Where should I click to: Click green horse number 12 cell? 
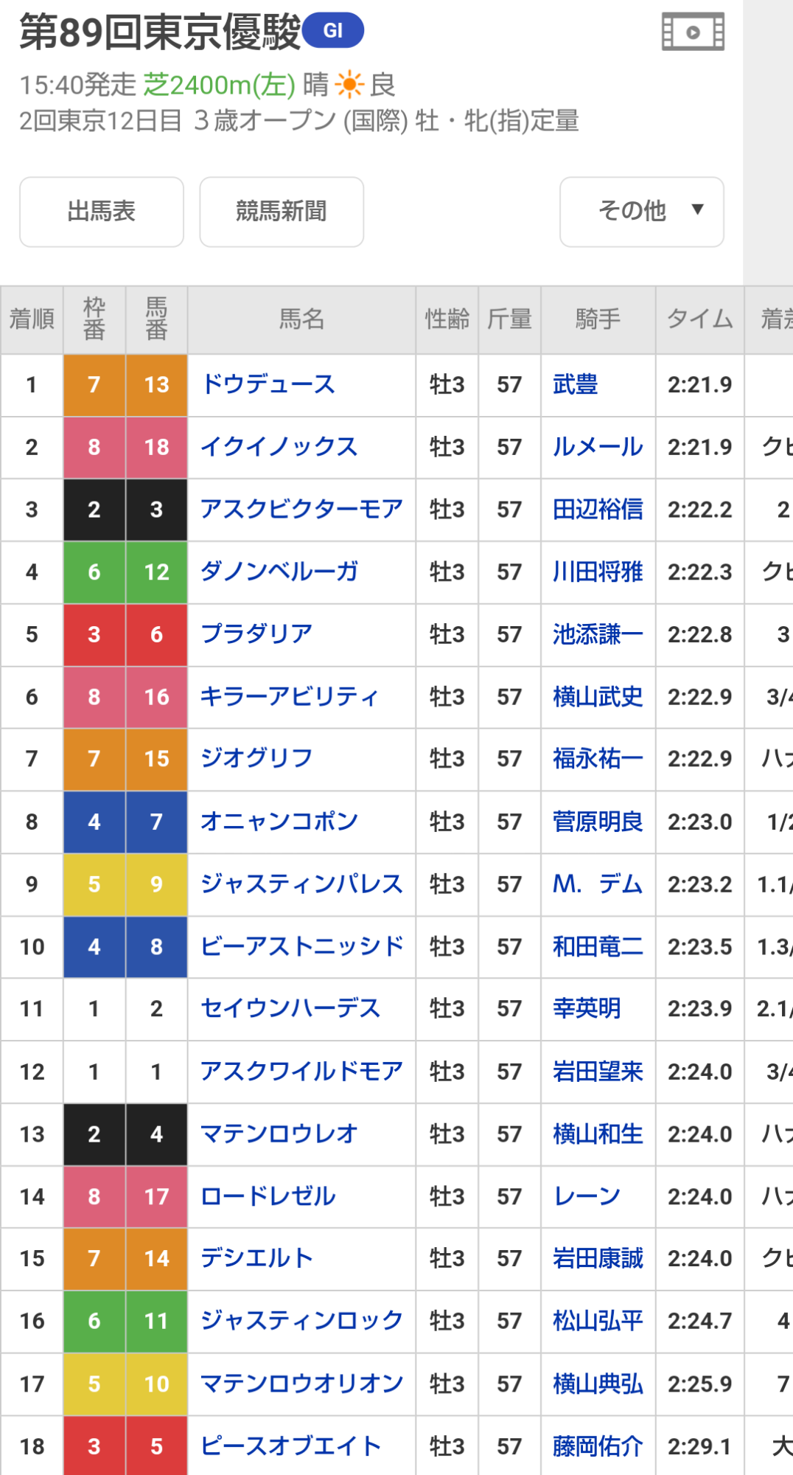point(156,572)
